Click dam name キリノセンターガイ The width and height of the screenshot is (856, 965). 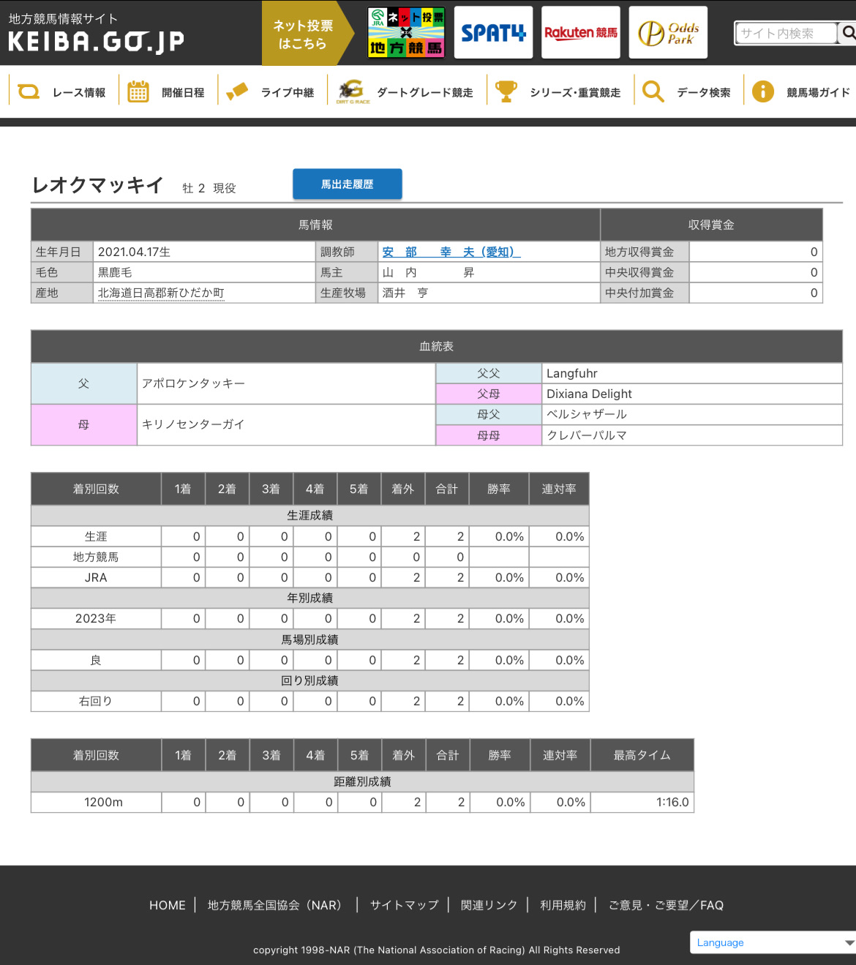click(193, 424)
